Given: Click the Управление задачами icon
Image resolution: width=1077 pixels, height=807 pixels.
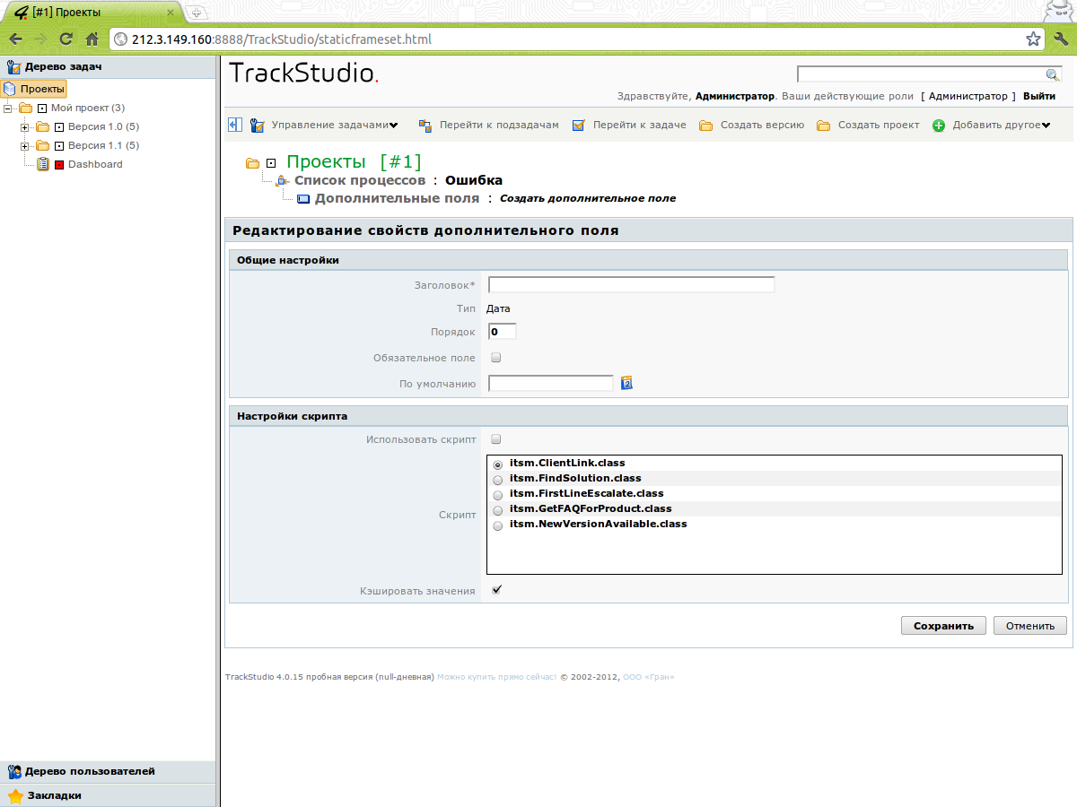Looking at the screenshot, I should [258, 125].
